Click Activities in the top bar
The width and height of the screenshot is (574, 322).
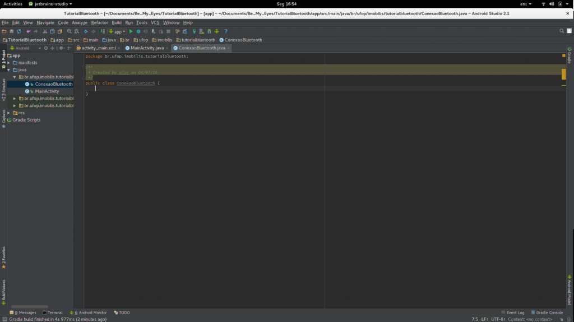13,4
